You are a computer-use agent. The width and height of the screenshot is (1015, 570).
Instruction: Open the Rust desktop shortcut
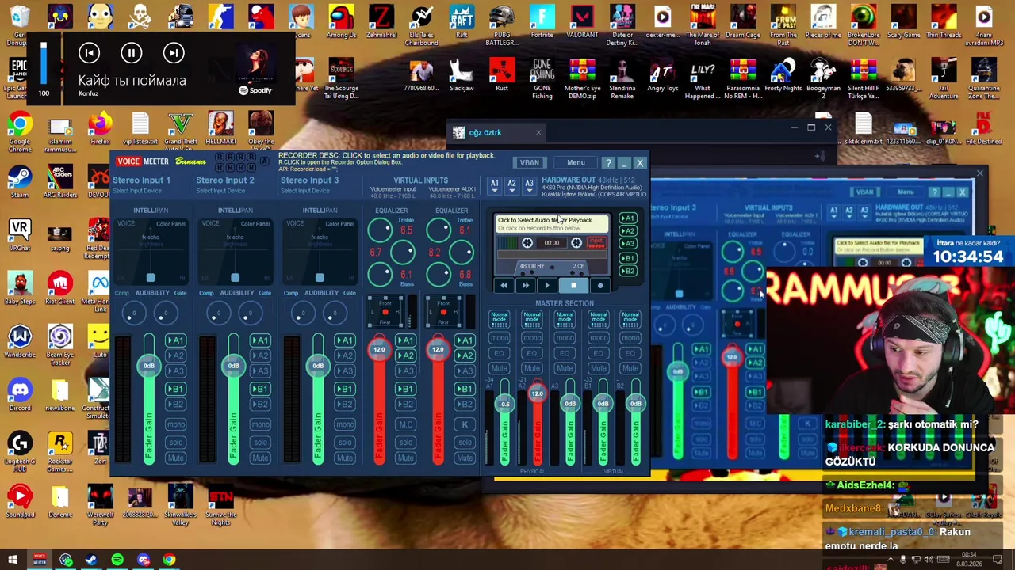pyautogui.click(x=501, y=74)
